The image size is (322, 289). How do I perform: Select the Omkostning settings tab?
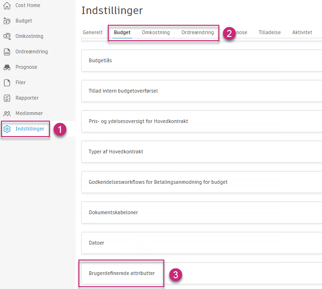click(156, 33)
